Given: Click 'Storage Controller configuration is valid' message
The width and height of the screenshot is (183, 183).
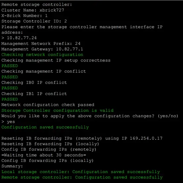Looking at the screenshot, I should point(57,110).
